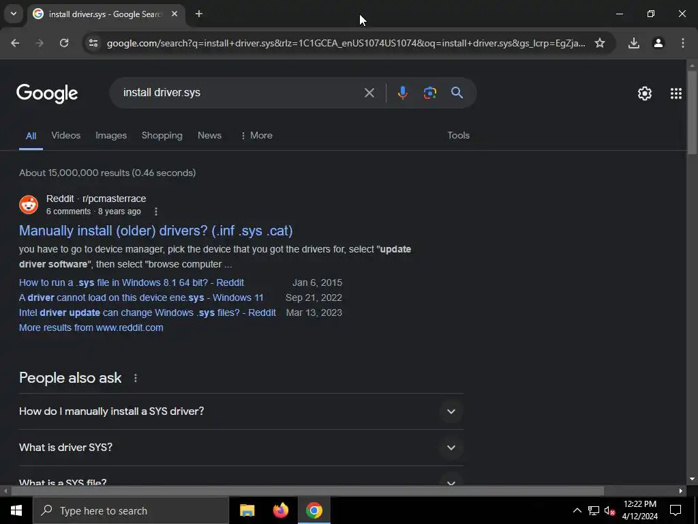Open Chrome downloads icon
Screen dimensions: 698x524
633,43
